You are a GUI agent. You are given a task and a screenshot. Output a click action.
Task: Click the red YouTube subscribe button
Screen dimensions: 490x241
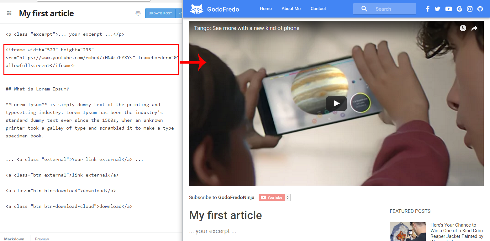point(272,197)
